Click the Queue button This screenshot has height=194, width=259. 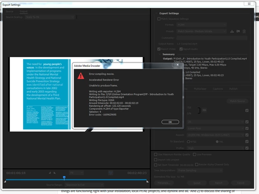click(197, 183)
